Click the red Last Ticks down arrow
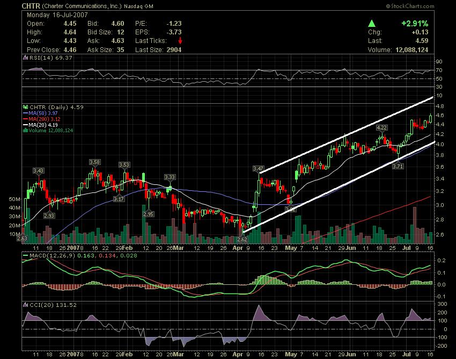 click(180, 40)
